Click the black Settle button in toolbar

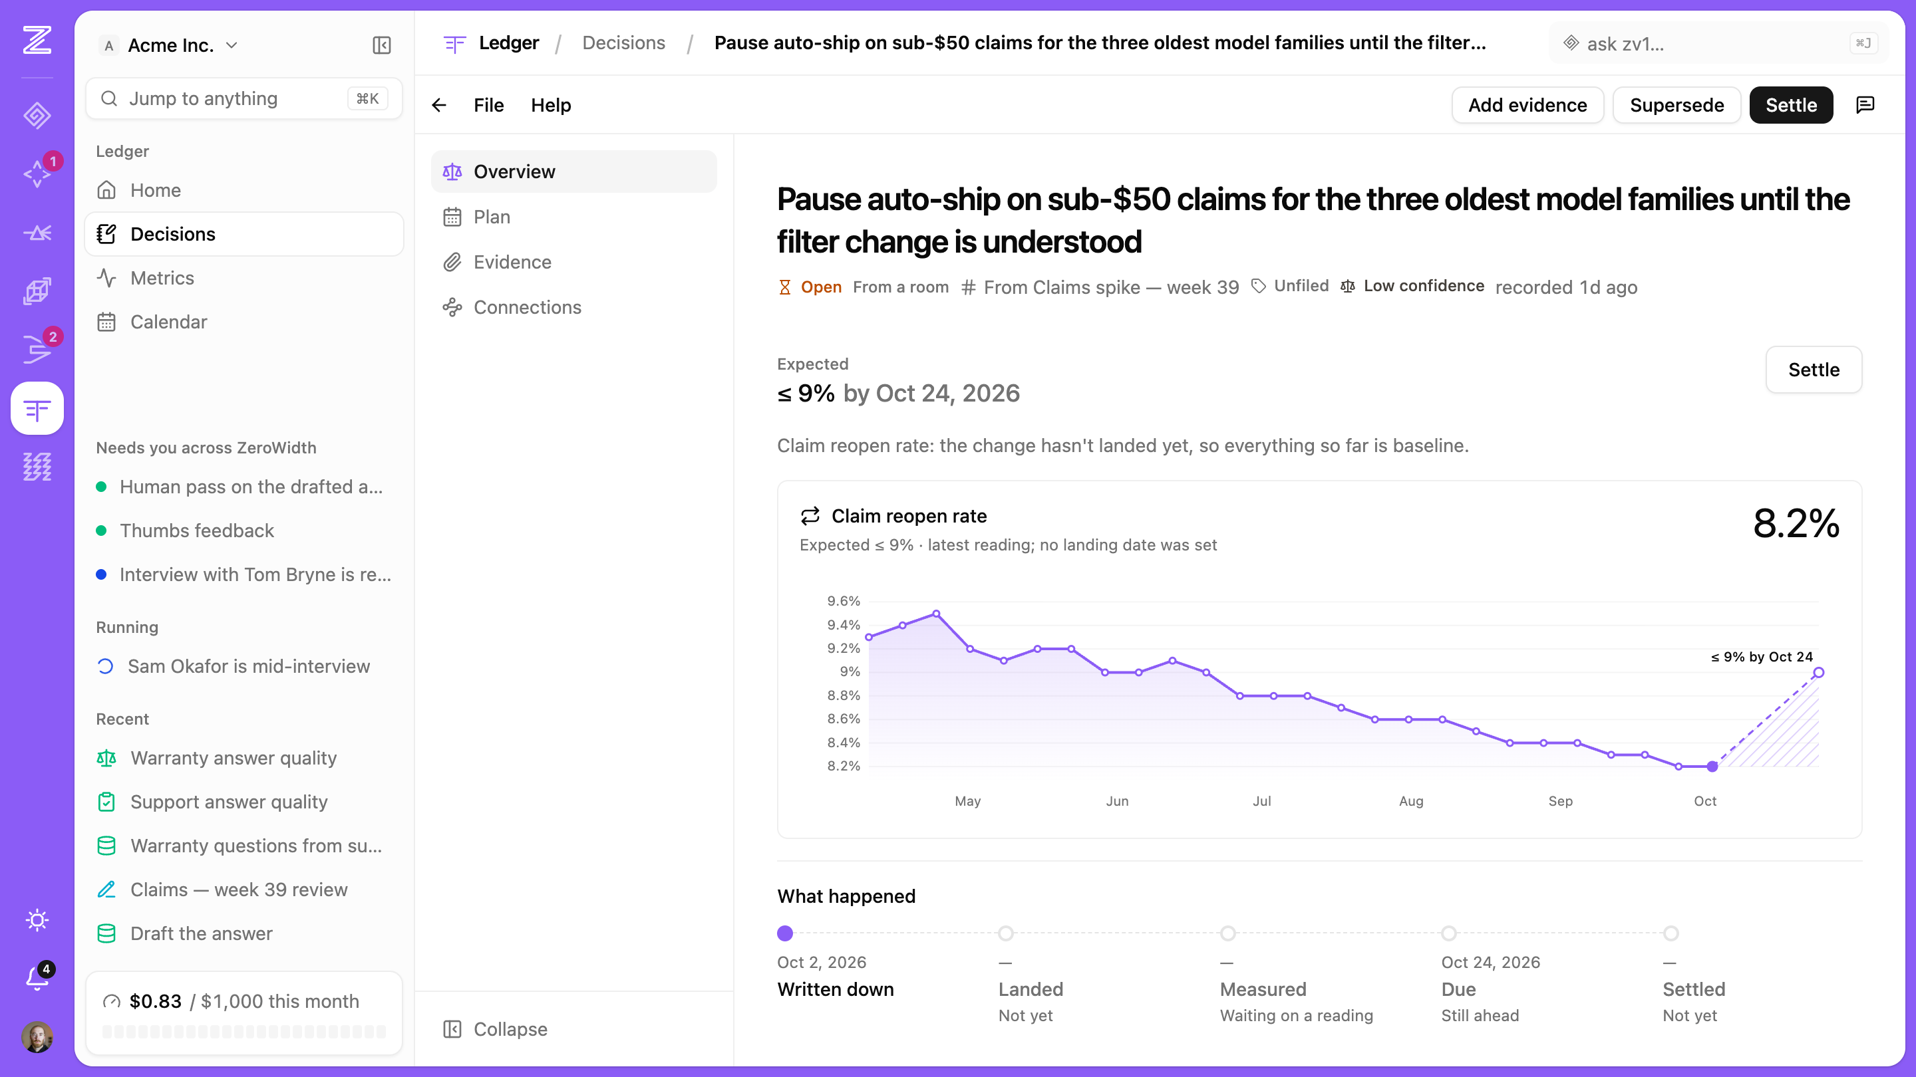tap(1791, 106)
